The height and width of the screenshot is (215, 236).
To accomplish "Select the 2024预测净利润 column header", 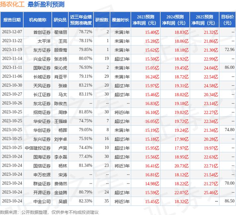I will point(175,20).
